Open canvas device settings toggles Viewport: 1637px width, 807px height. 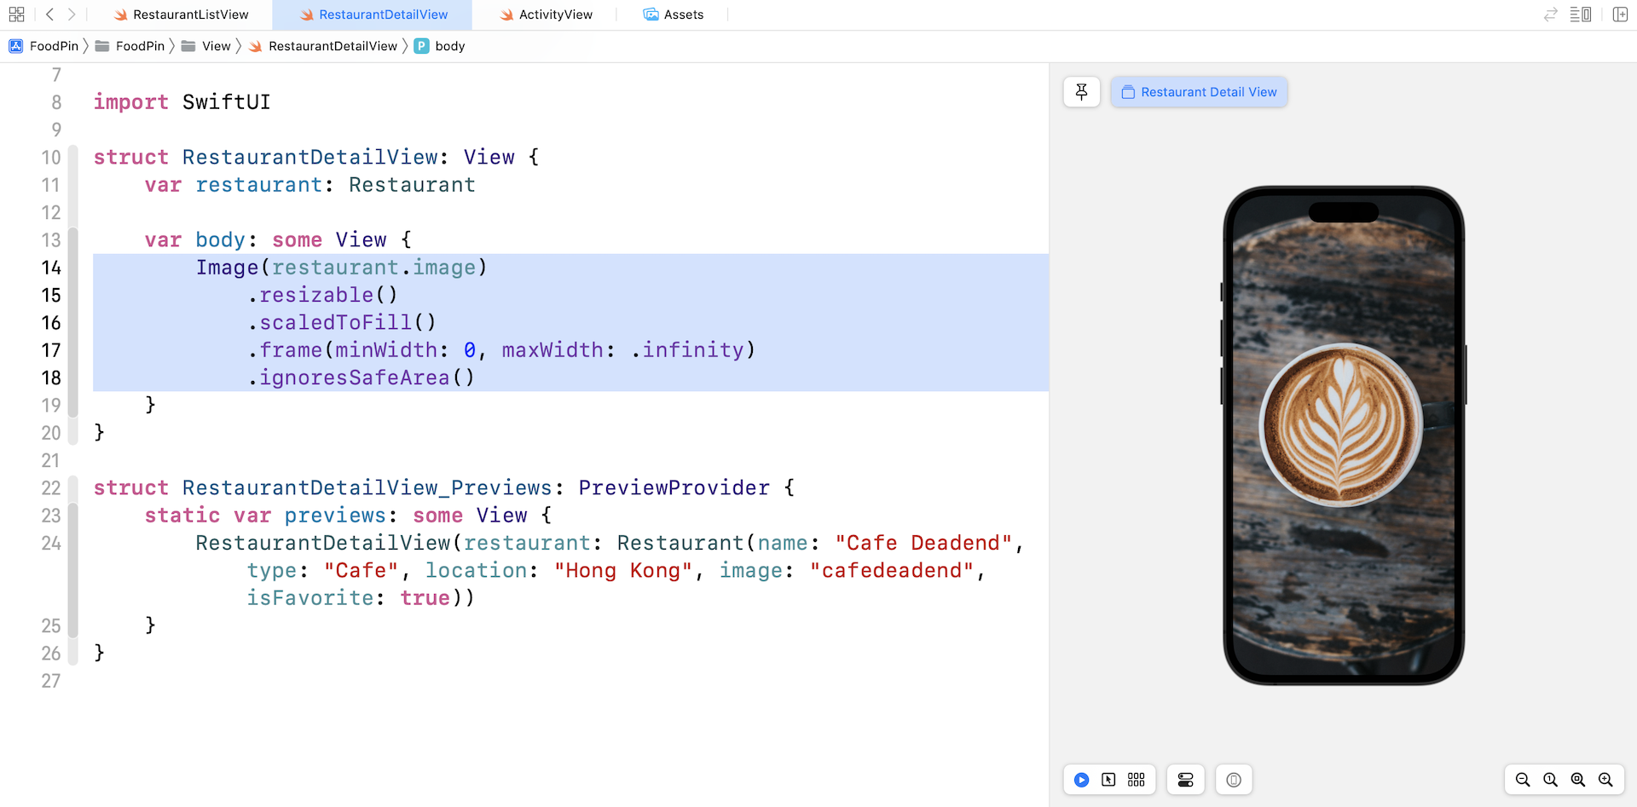(1185, 780)
